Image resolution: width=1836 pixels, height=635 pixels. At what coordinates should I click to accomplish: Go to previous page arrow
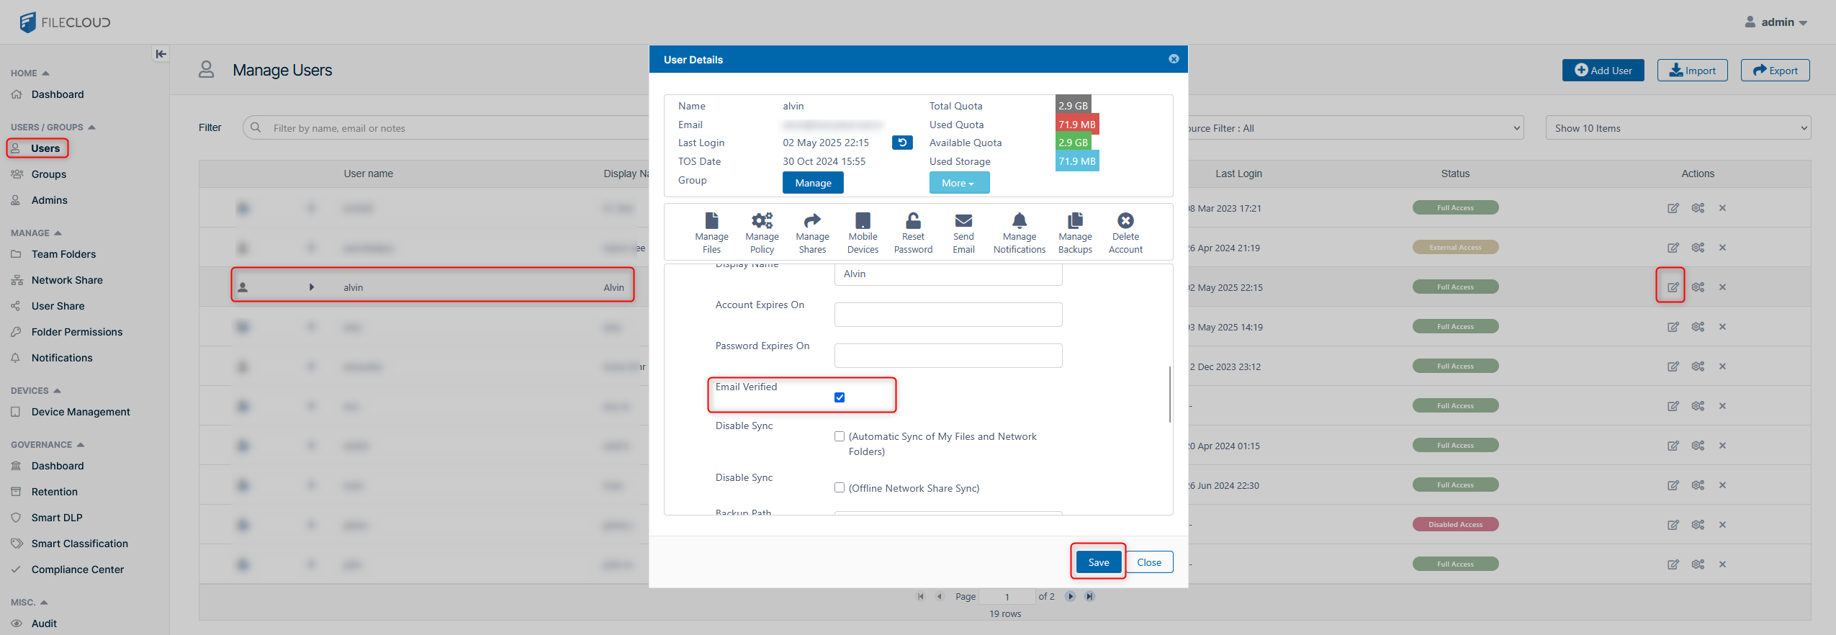click(939, 596)
